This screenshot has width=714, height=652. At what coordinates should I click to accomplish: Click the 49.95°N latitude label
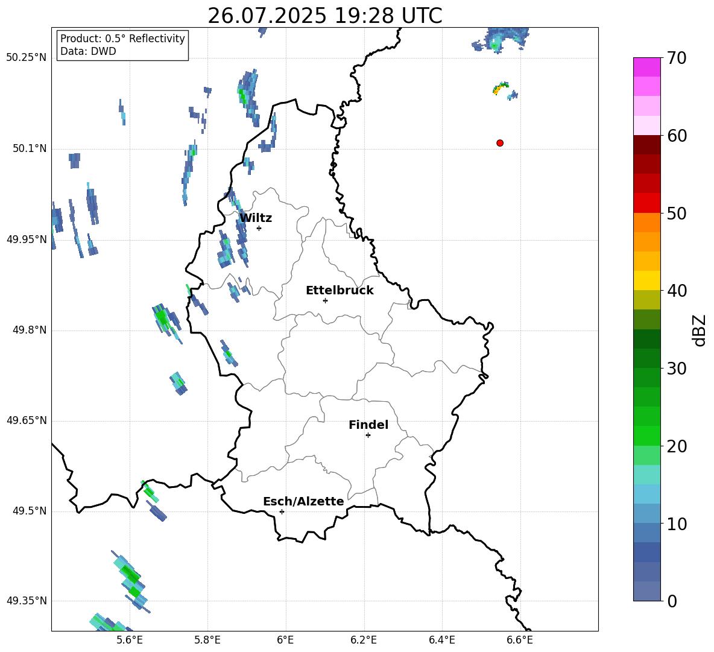[27, 239]
